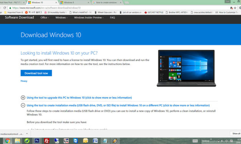Open the FAQ page in navigation
The width and height of the screenshot is (241, 144).
[112, 18]
